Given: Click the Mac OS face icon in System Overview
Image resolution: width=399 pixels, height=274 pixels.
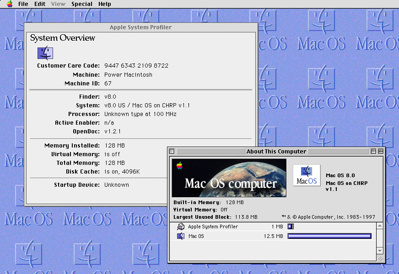Looking at the screenshot, I should 45,53.
